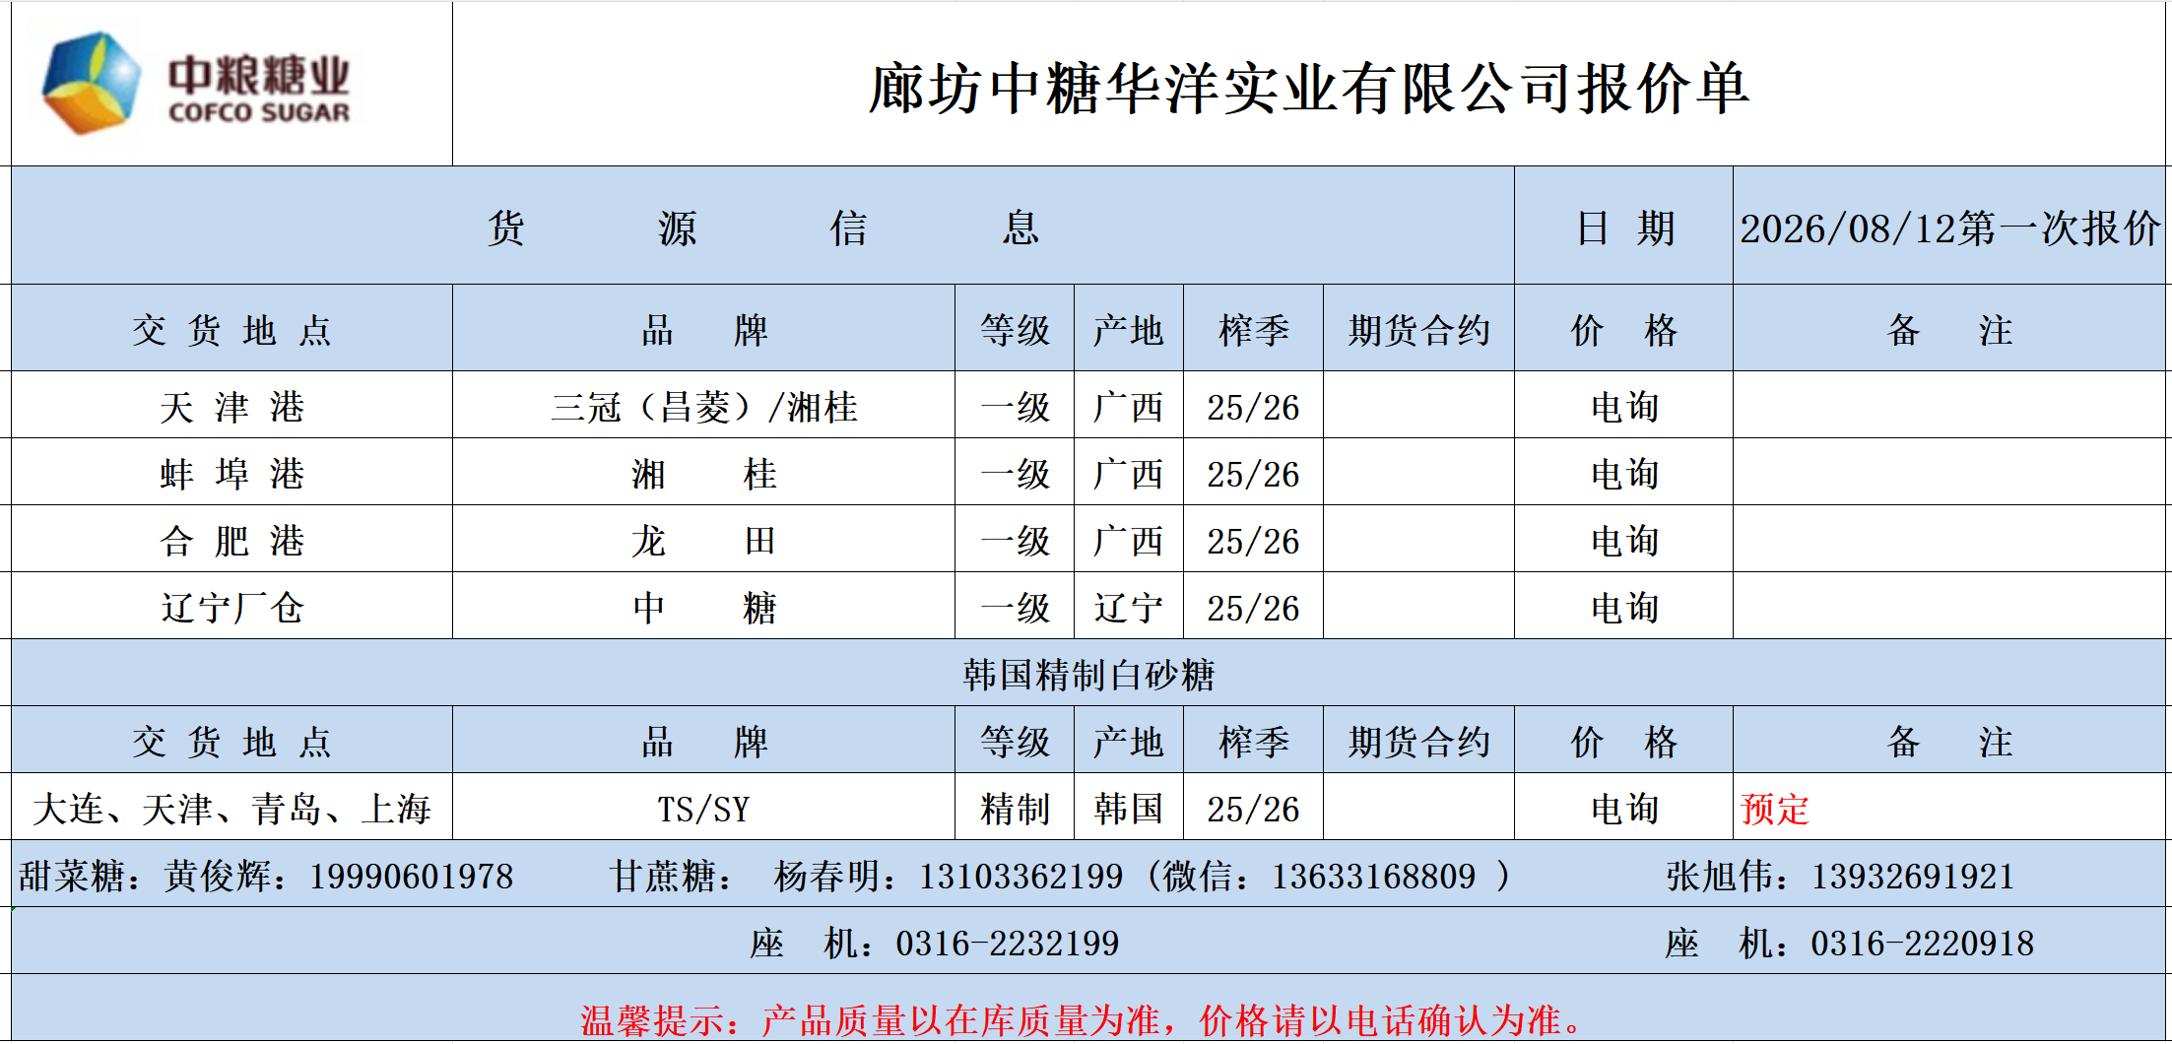Click 广西 origin in the 天津港 row
Screen dimensions: 2172x1044
coord(1129,407)
